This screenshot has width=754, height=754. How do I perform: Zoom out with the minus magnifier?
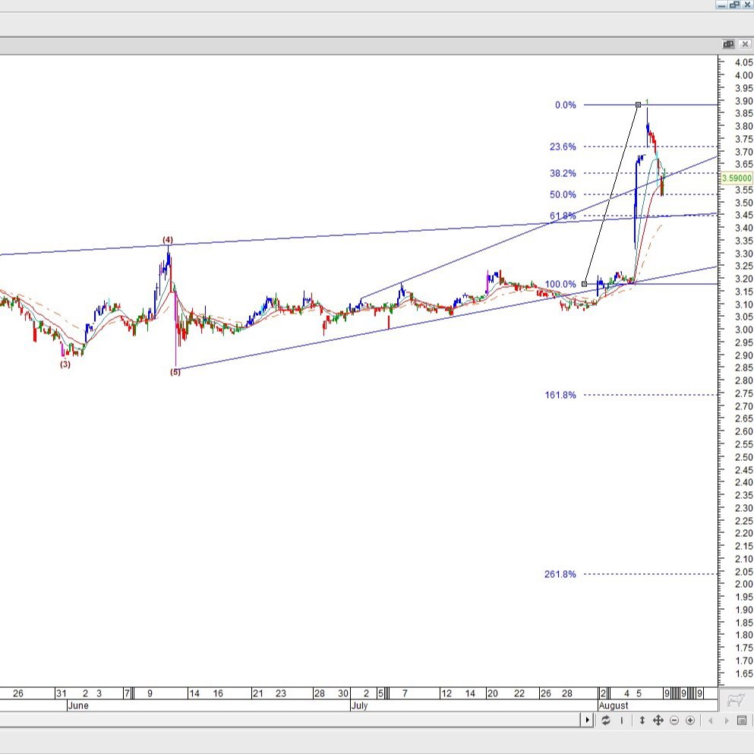pos(674,720)
